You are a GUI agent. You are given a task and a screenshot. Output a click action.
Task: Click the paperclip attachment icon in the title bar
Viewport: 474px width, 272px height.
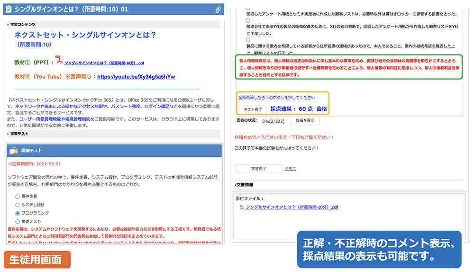tap(218, 10)
